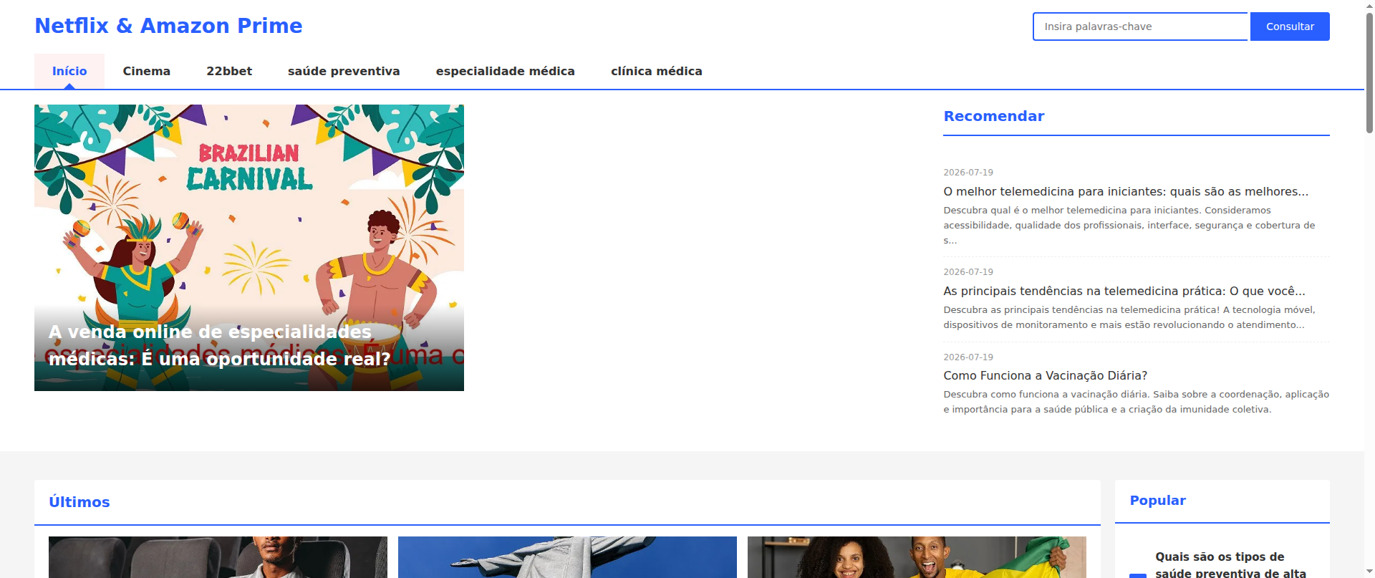
Task: Open article 'O melhor telemedicina para iniciantes'
Action: coord(1126,191)
